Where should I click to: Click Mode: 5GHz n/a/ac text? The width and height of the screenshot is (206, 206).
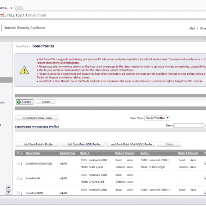pos(92,167)
